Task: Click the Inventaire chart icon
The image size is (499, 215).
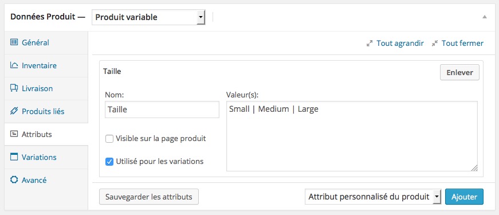Action: coord(14,65)
